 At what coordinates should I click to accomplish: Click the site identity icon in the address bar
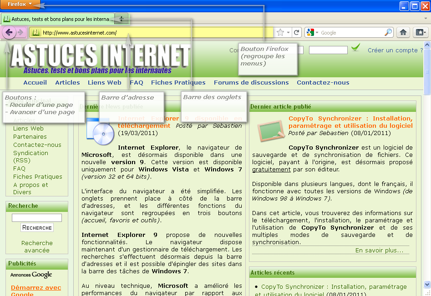click(36, 33)
